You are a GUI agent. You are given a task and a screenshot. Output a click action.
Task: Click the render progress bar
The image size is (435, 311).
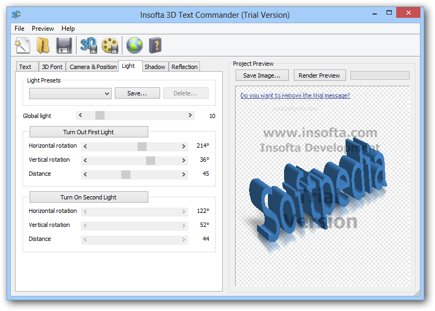[x=380, y=75]
